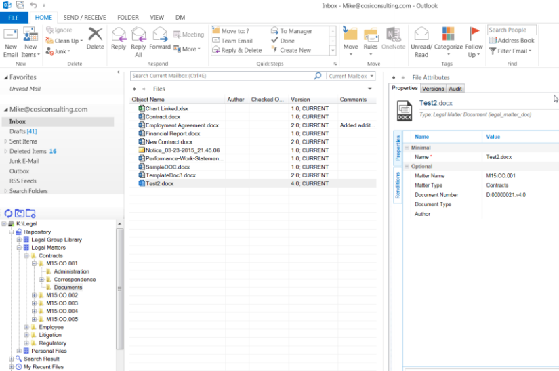Click the Reply & Delete quick step
This screenshot has height=371, width=559.
click(237, 50)
